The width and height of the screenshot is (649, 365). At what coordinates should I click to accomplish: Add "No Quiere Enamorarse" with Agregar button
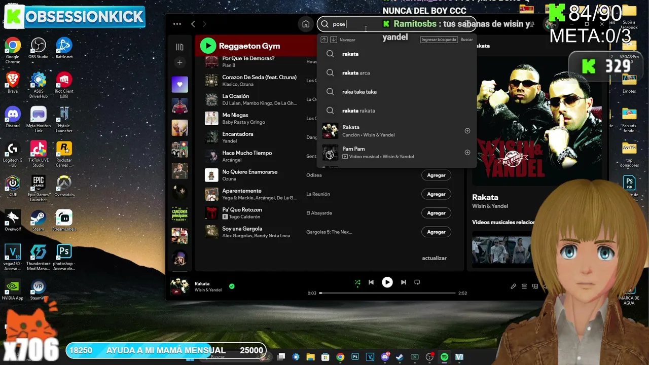[x=436, y=175]
